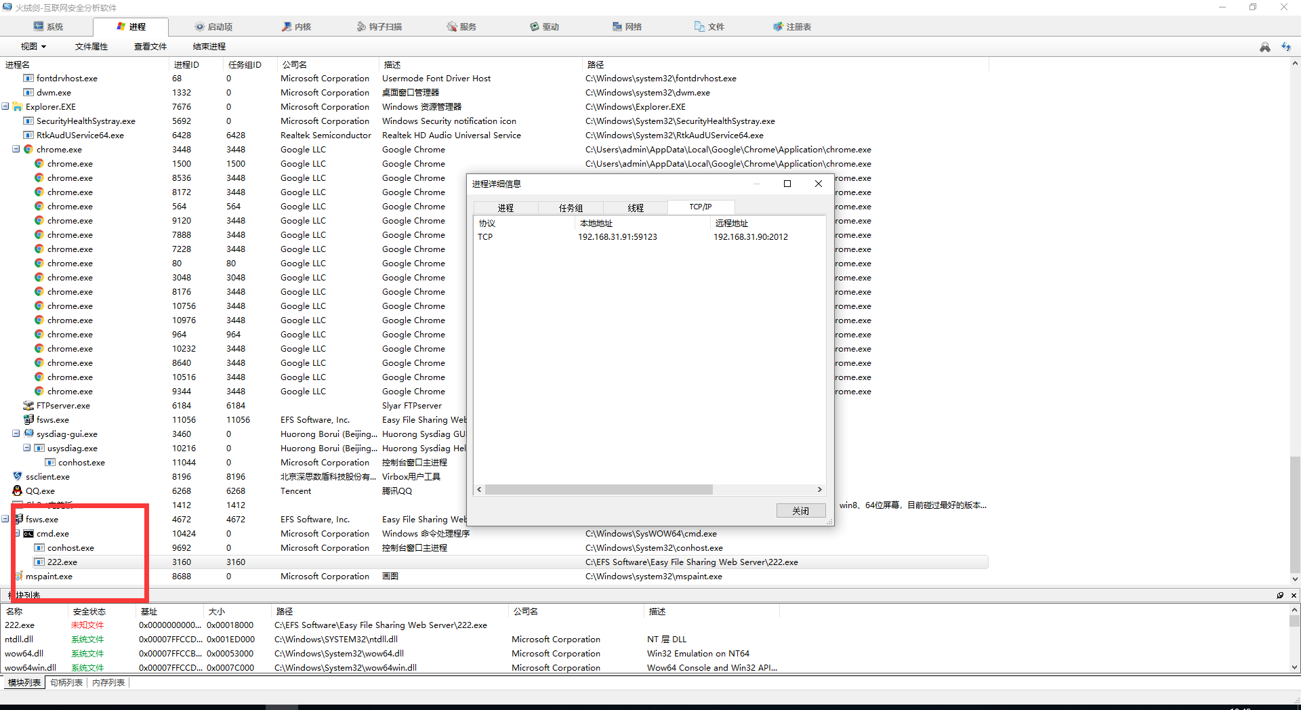Screen dimensions: 1301x710
Task: Click the fontdrvhost.exe process icon
Action: tap(28, 79)
